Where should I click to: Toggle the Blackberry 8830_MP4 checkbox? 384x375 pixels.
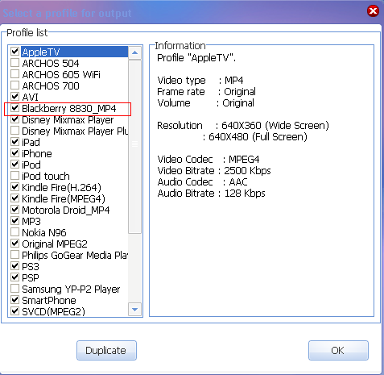(x=14, y=108)
